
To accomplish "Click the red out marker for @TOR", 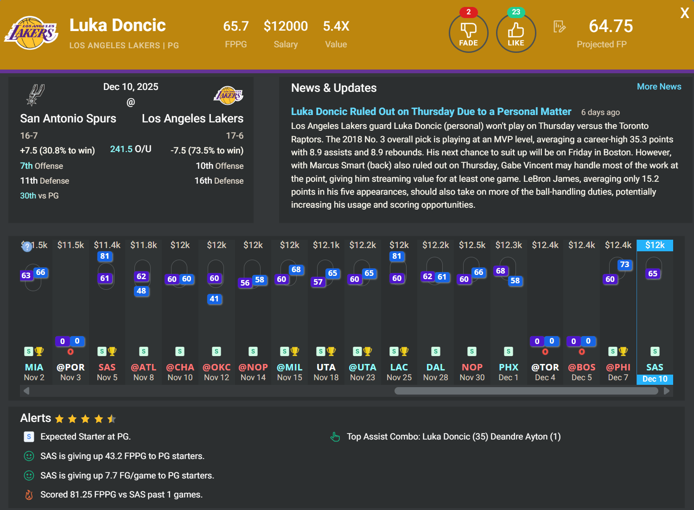I will [x=545, y=351].
